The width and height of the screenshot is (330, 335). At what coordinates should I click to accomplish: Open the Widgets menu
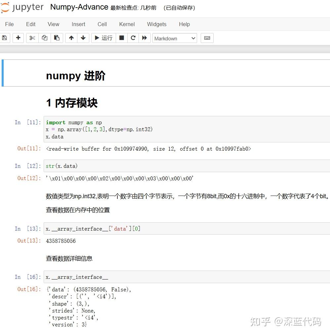click(x=156, y=24)
